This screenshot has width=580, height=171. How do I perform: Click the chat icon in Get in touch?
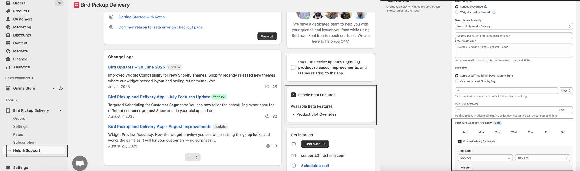[293, 144]
